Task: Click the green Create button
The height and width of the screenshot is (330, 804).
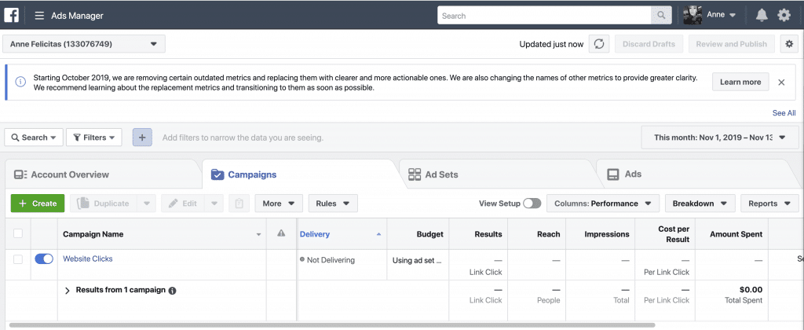Action: click(38, 203)
